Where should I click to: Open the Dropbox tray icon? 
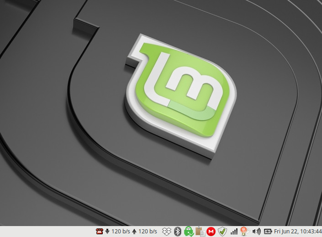167,232
